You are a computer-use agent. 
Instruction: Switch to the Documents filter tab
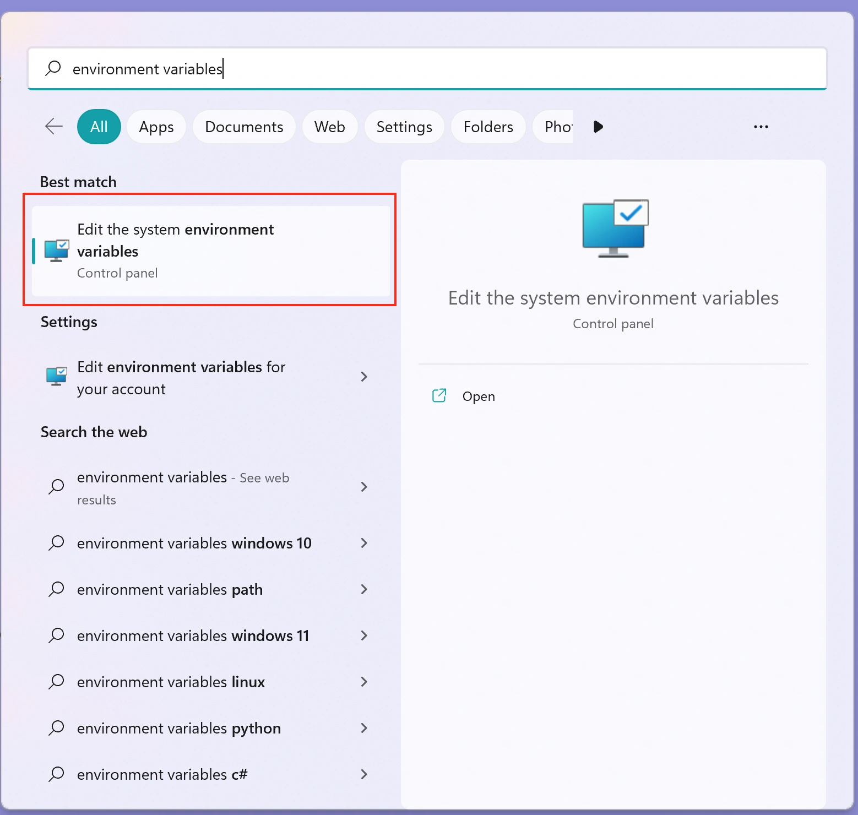pyautogui.click(x=244, y=126)
